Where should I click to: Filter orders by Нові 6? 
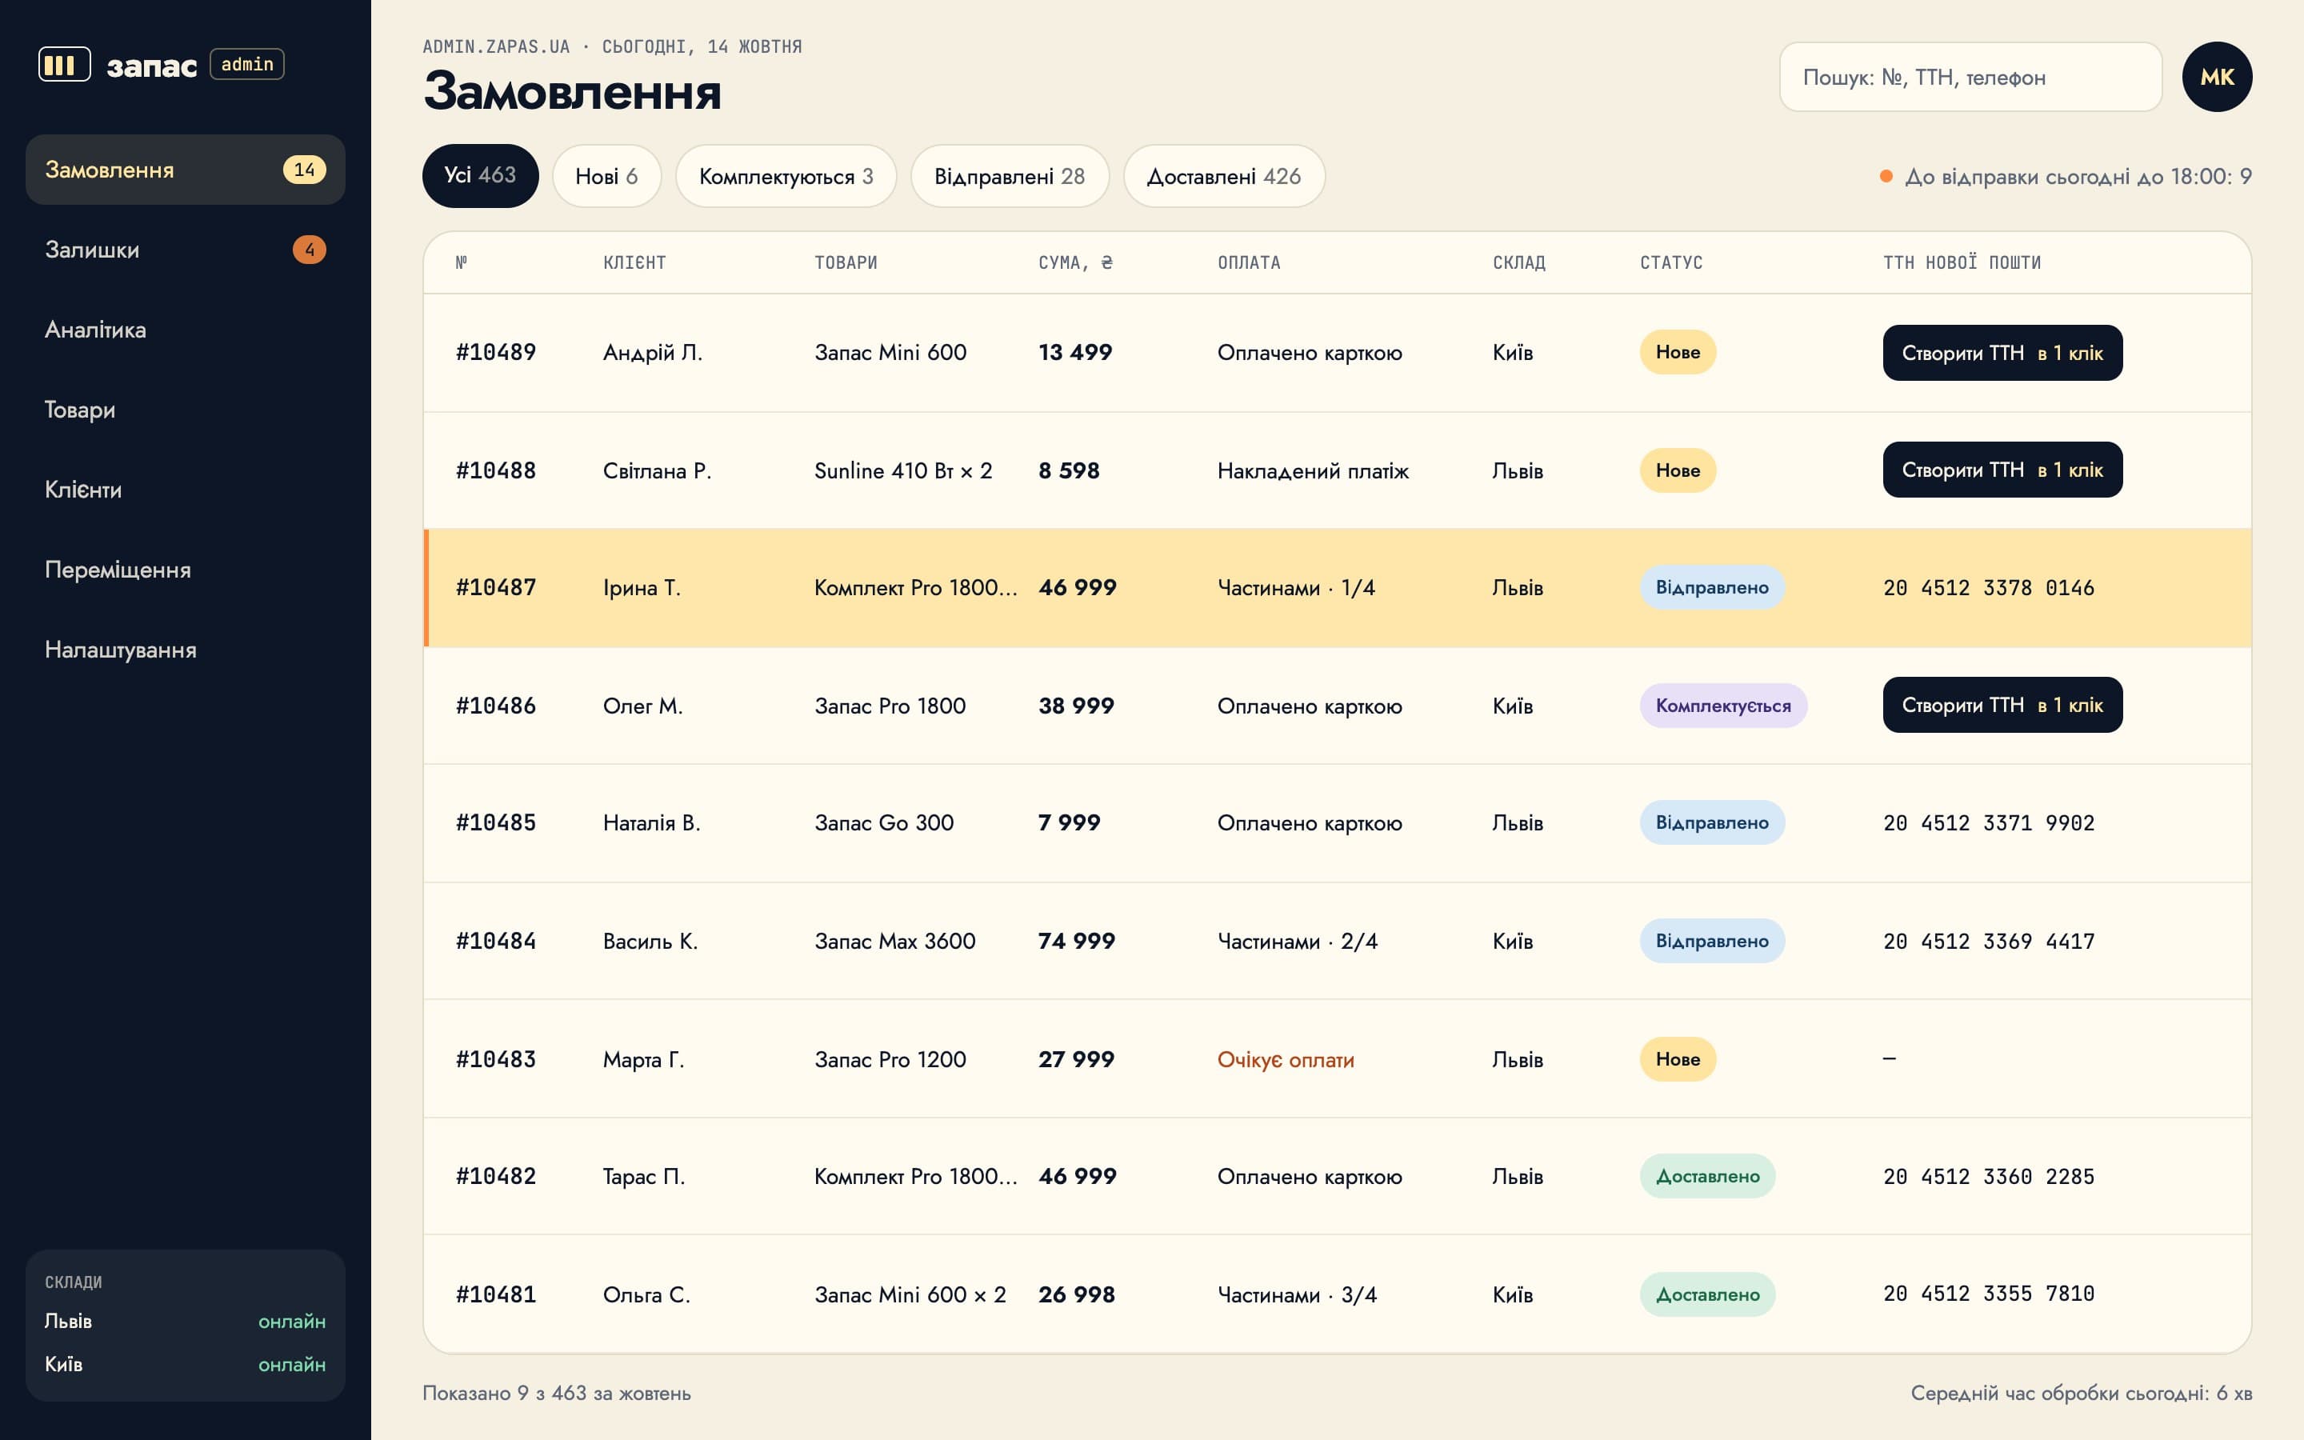coord(606,176)
